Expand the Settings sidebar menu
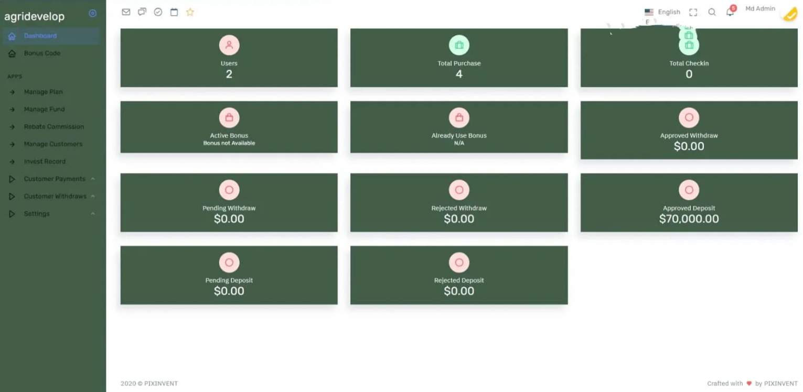 pyautogui.click(x=37, y=214)
